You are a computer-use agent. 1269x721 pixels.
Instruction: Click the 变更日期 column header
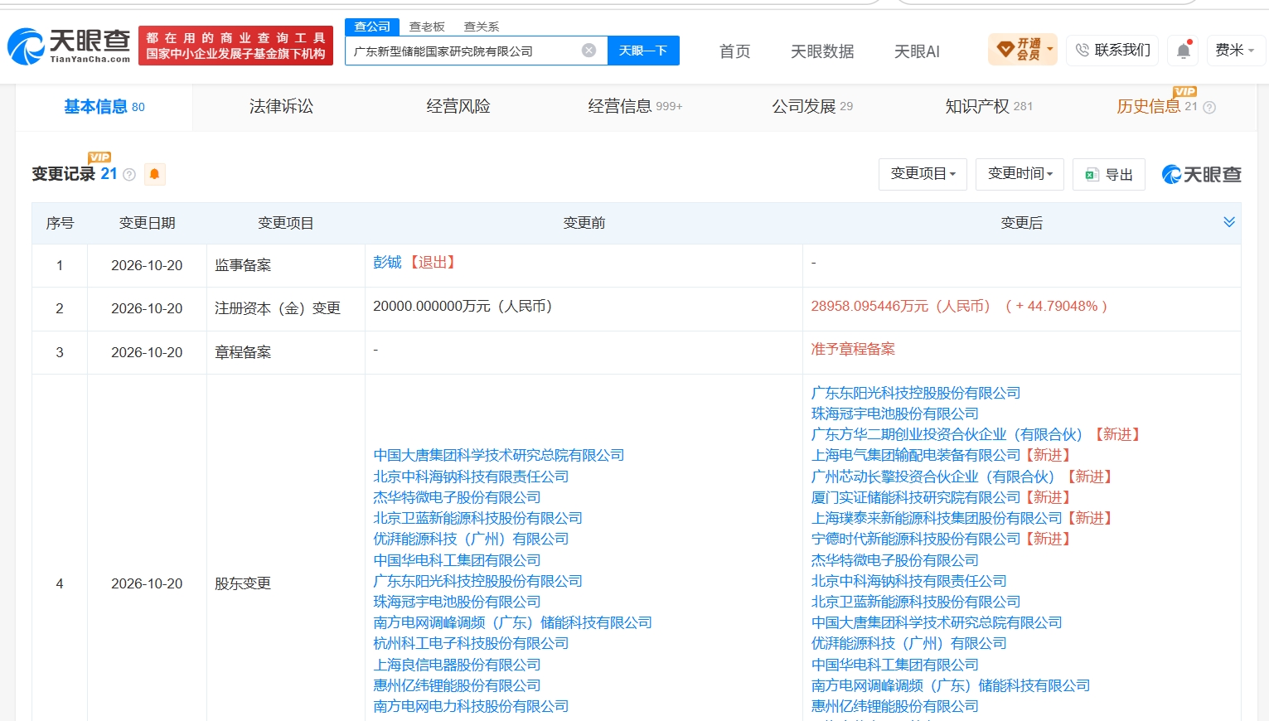tap(147, 223)
